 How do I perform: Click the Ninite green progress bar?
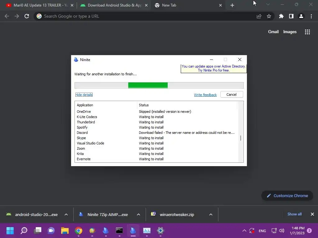pos(148,85)
